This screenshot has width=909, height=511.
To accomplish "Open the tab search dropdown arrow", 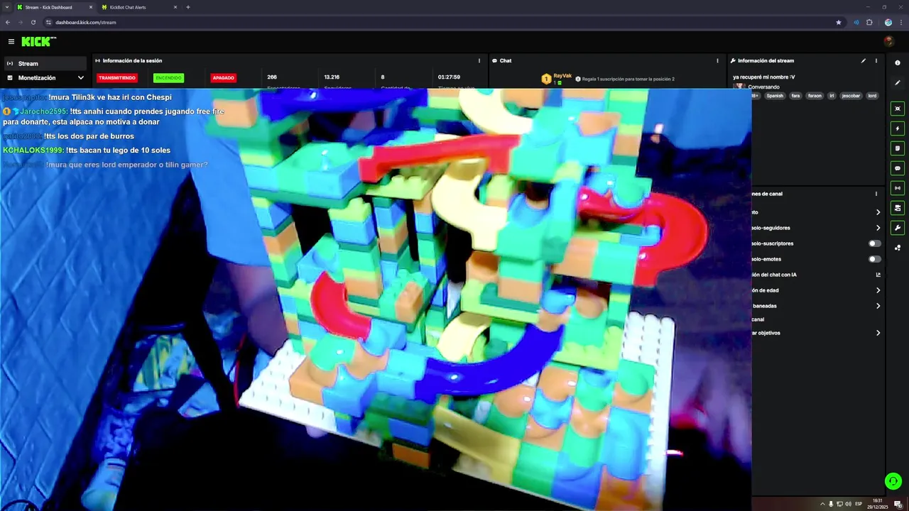I will (6, 7).
